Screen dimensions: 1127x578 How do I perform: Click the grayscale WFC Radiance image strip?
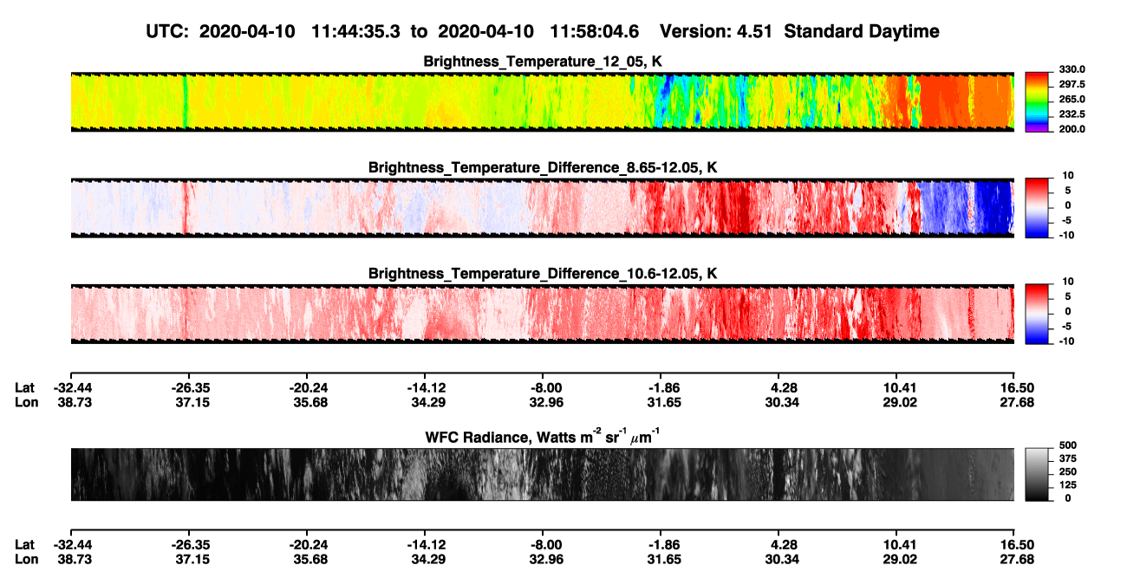tap(542, 474)
